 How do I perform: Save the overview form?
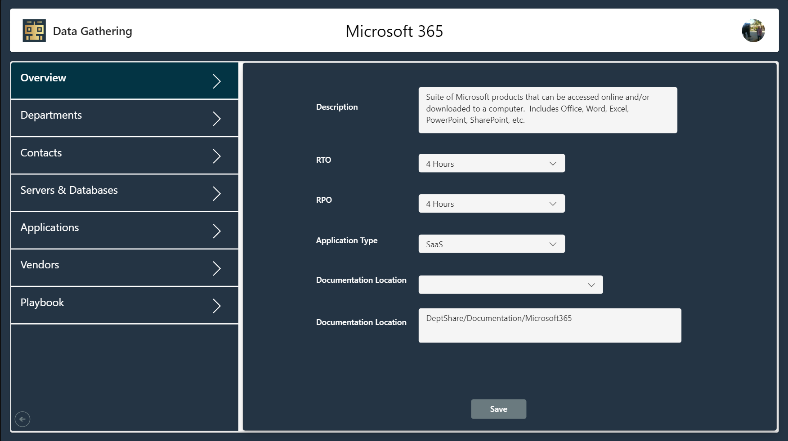[498, 409]
